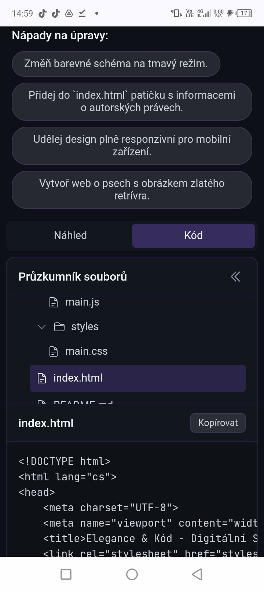Switch to the Náhled tab
This screenshot has height=592, width=264.
tap(70, 235)
